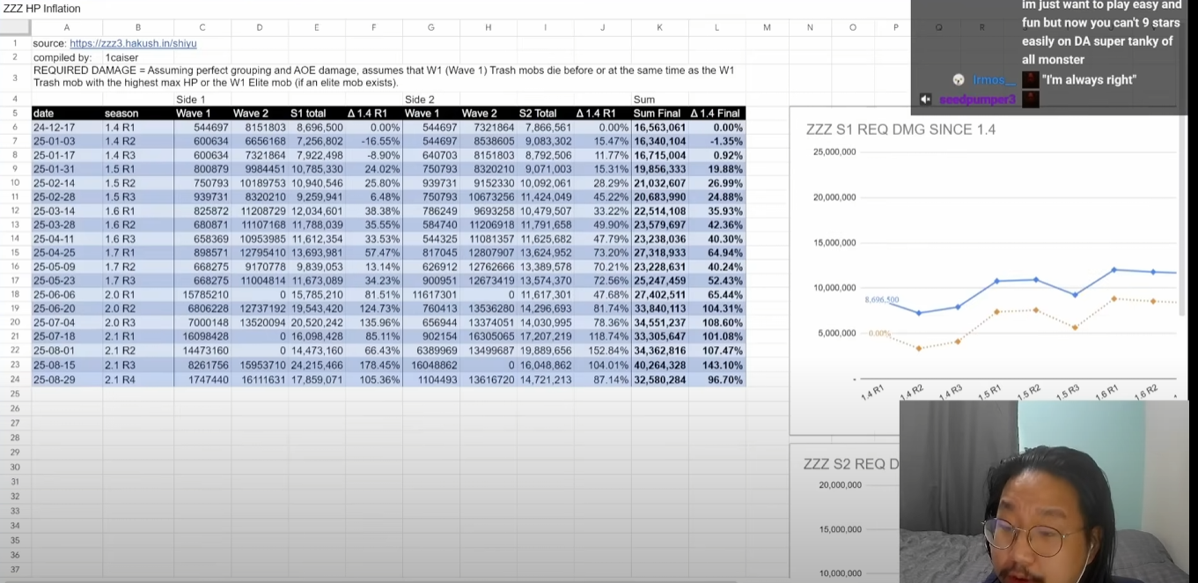1198x583 pixels.
Task: Click the '25,000,000' axis label in S1 chart
Action: 833,151
